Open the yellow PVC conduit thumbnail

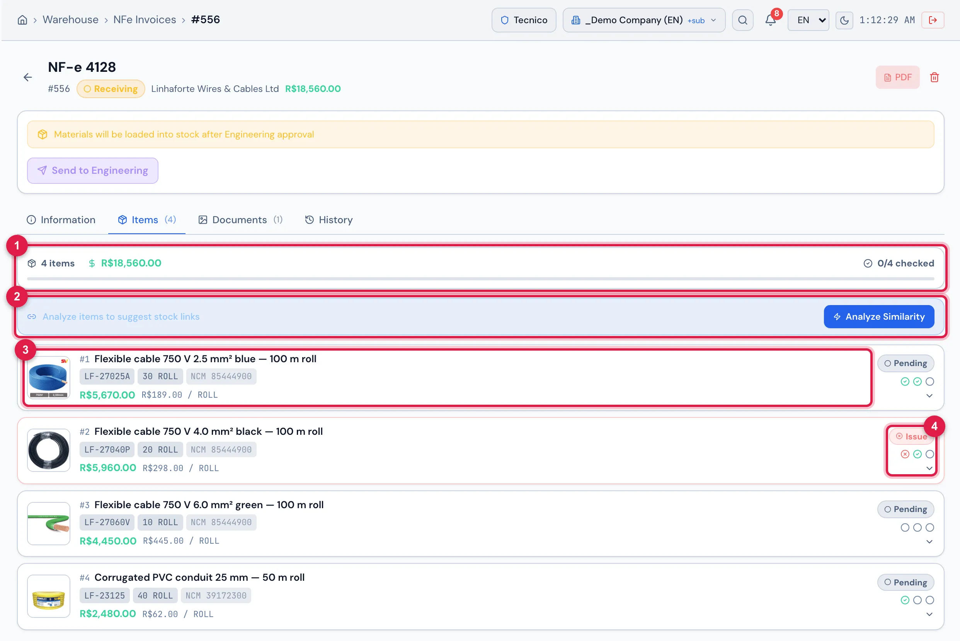point(49,596)
